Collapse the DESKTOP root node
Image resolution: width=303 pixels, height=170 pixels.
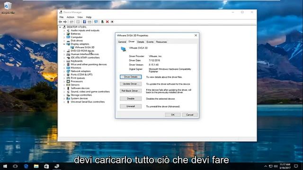coord(60,27)
